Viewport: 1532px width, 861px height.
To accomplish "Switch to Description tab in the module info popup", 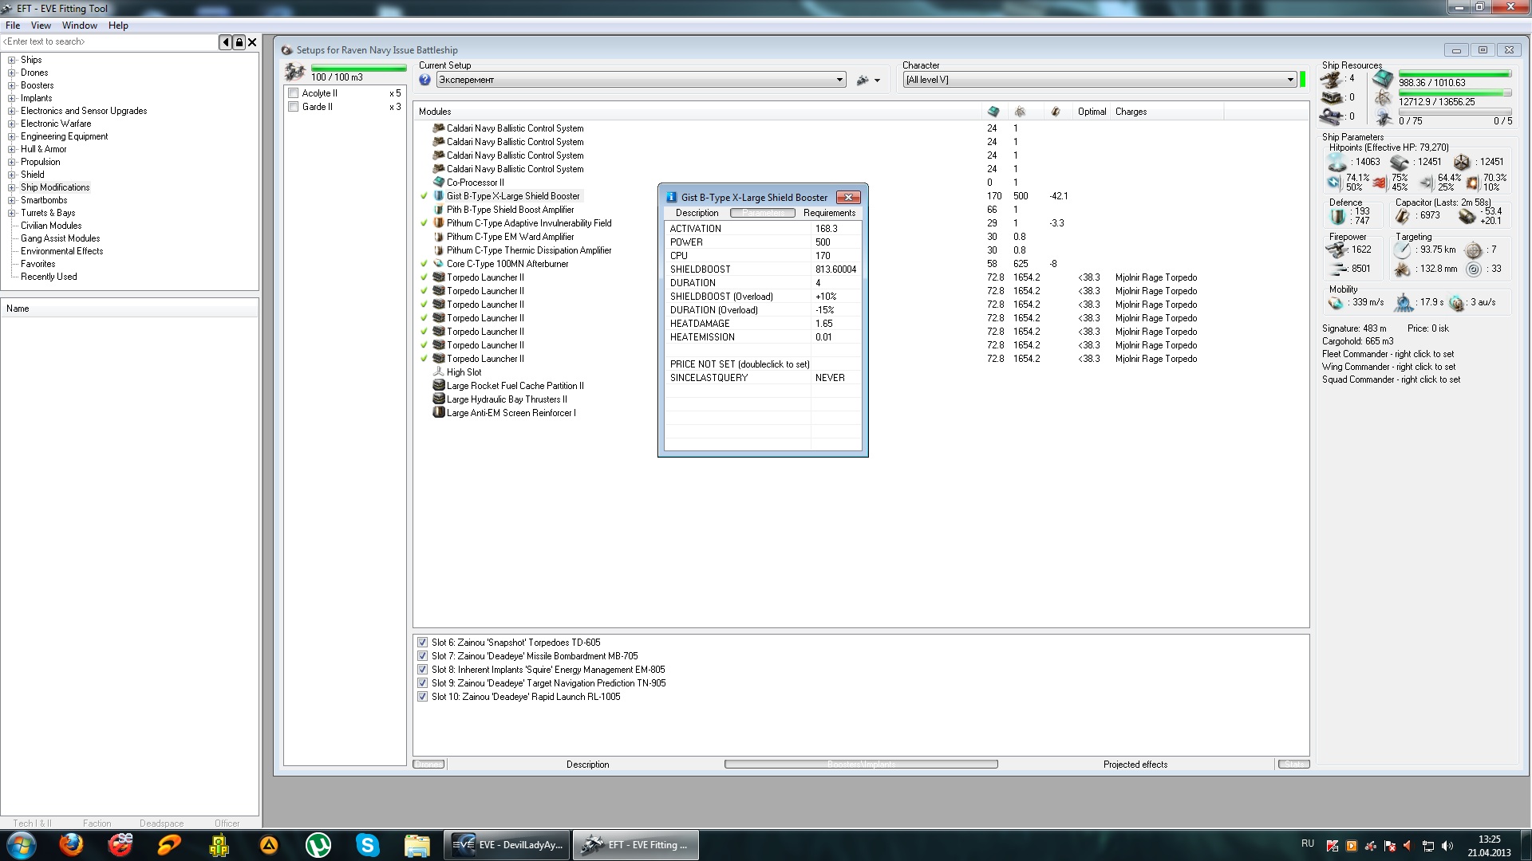I will coord(697,213).
